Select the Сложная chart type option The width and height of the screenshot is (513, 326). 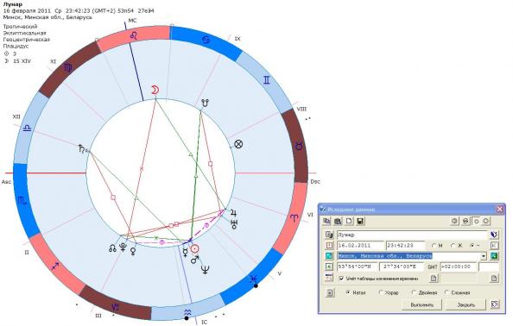coord(446,292)
